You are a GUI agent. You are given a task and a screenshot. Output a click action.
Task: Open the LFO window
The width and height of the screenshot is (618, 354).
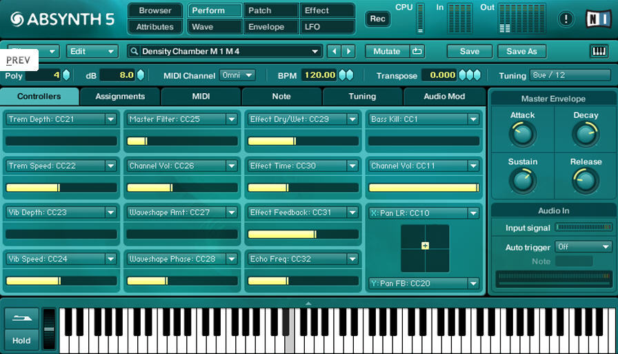[327, 27]
